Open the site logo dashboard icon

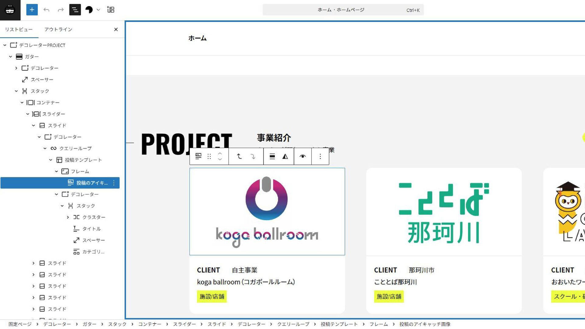[x=10, y=10]
